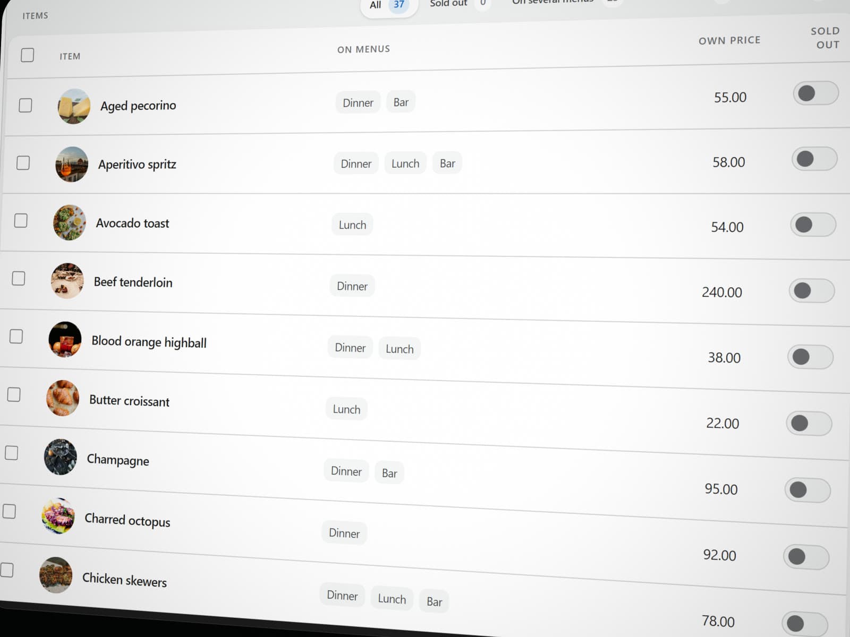Click the Dinner tag on Aged pecorino

coord(358,102)
